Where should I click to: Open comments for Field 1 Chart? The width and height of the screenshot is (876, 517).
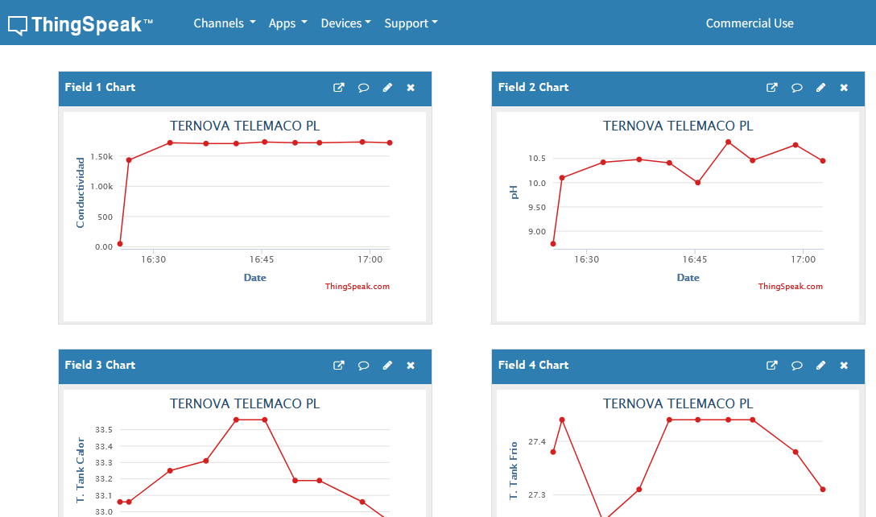(x=363, y=88)
